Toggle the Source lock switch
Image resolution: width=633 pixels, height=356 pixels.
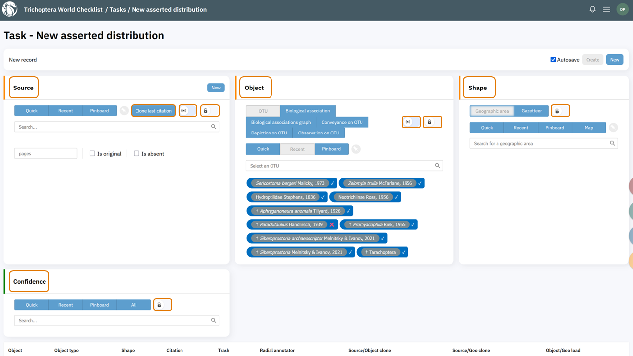(209, 111)
